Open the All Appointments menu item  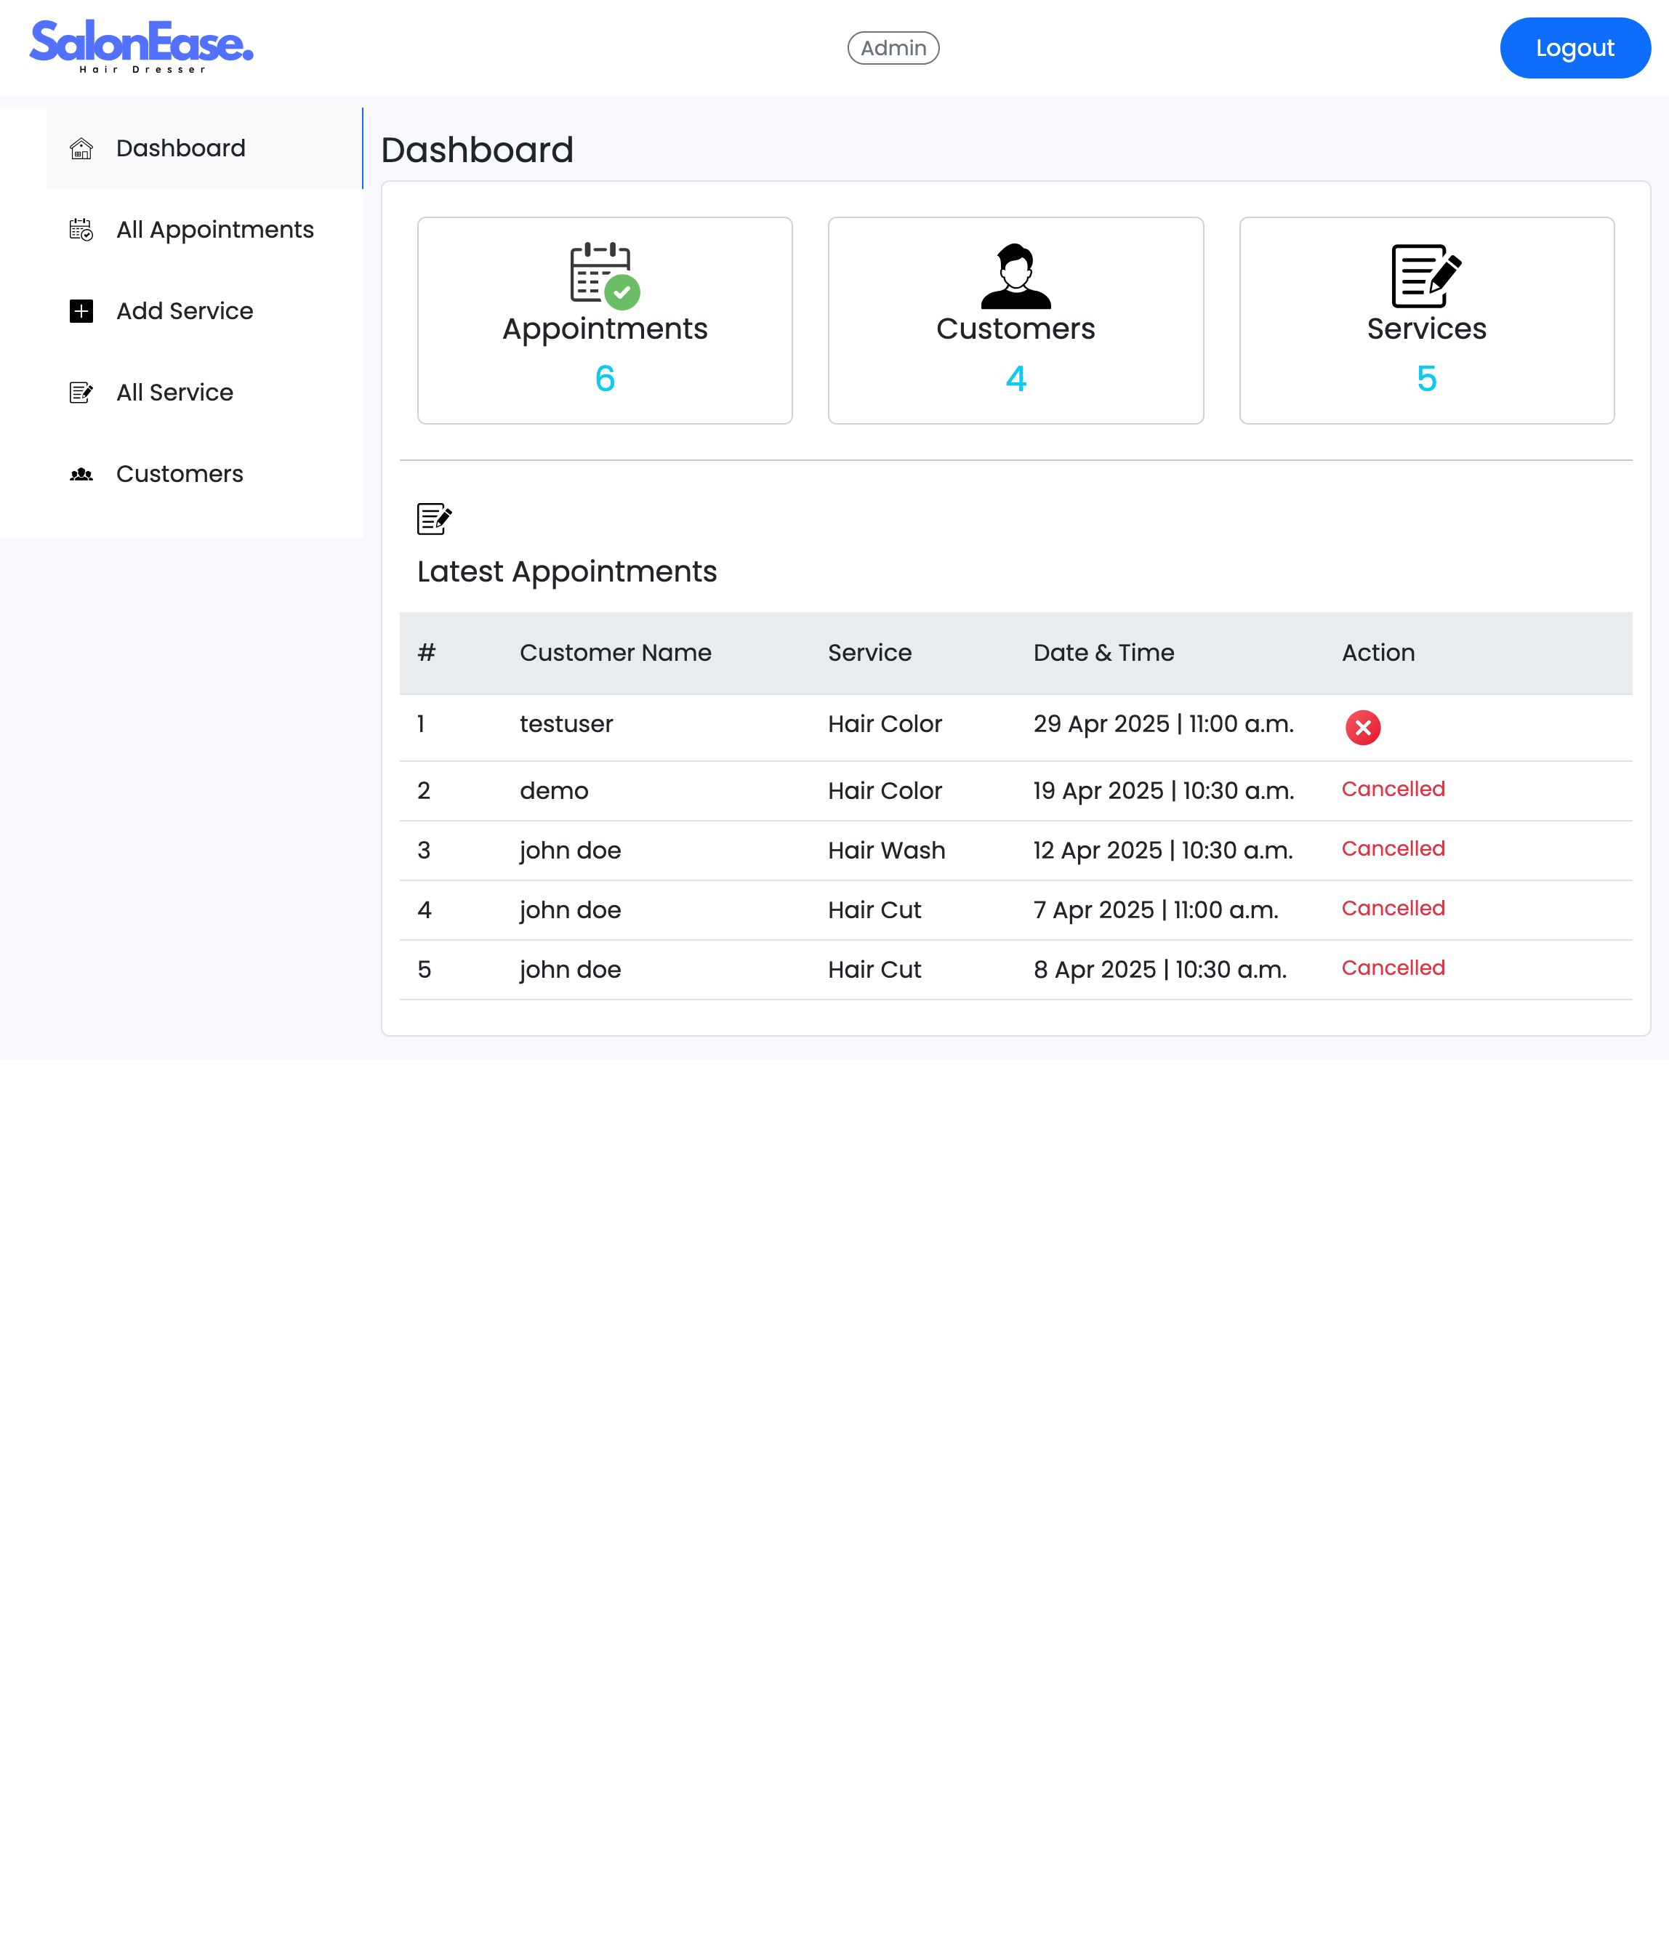tap(214, 230)
